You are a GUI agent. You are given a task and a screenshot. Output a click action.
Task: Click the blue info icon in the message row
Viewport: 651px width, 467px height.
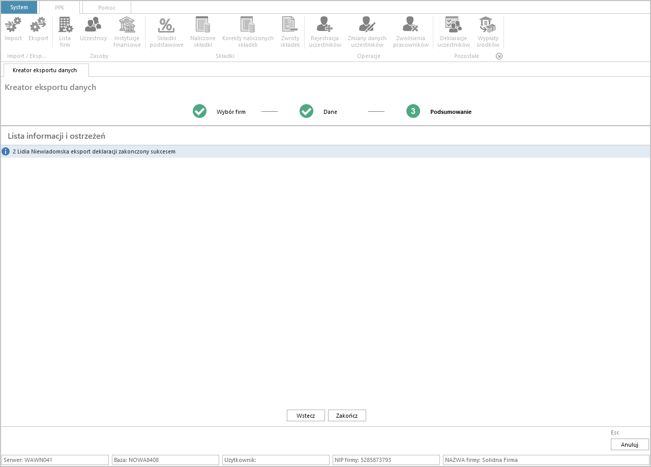coord(6,151)
